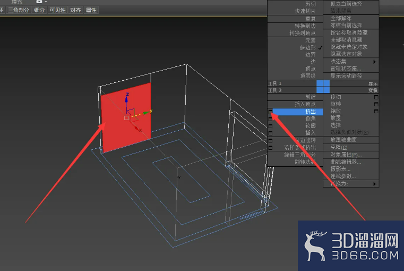This screenshot has height=271, width=404.
Task: Open settings box beside 旋转 (Rotate)
Action: (x=376, y=105)
